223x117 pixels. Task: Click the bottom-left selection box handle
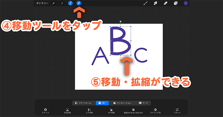pyautogui.click(x=110, y=55)
